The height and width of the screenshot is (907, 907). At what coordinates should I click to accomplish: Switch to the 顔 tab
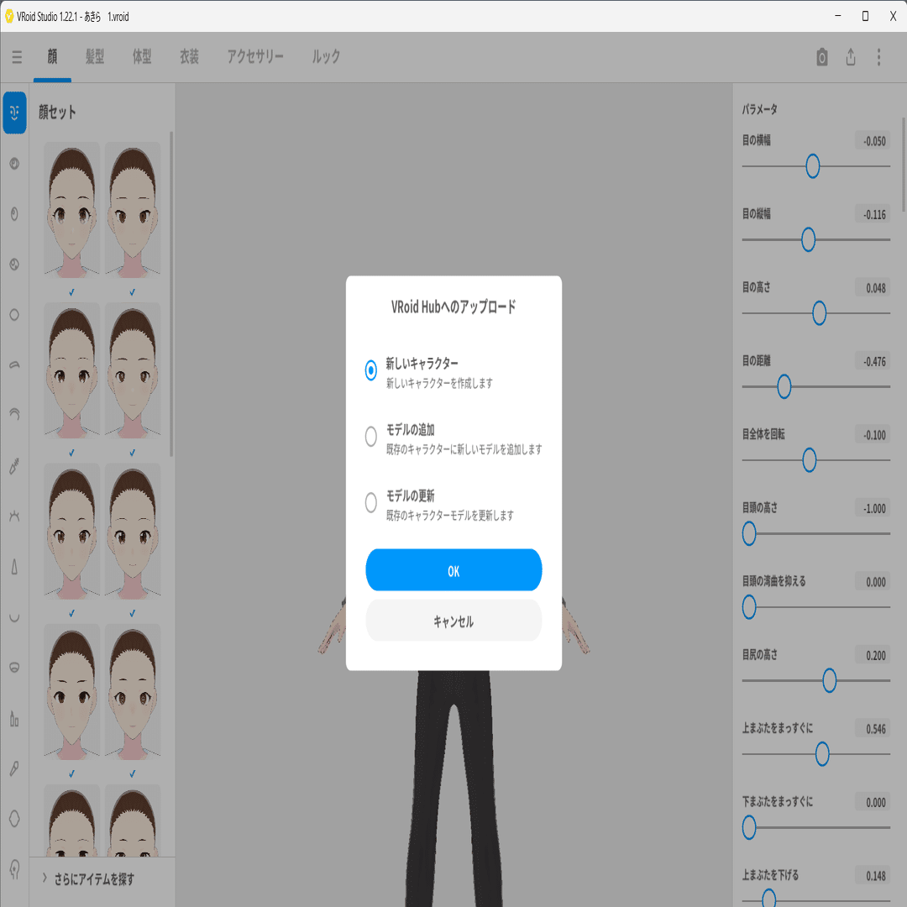(x=52, y=57)
